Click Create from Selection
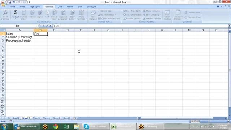This screenshot has height=130, width=231. (x=109, y=18)
